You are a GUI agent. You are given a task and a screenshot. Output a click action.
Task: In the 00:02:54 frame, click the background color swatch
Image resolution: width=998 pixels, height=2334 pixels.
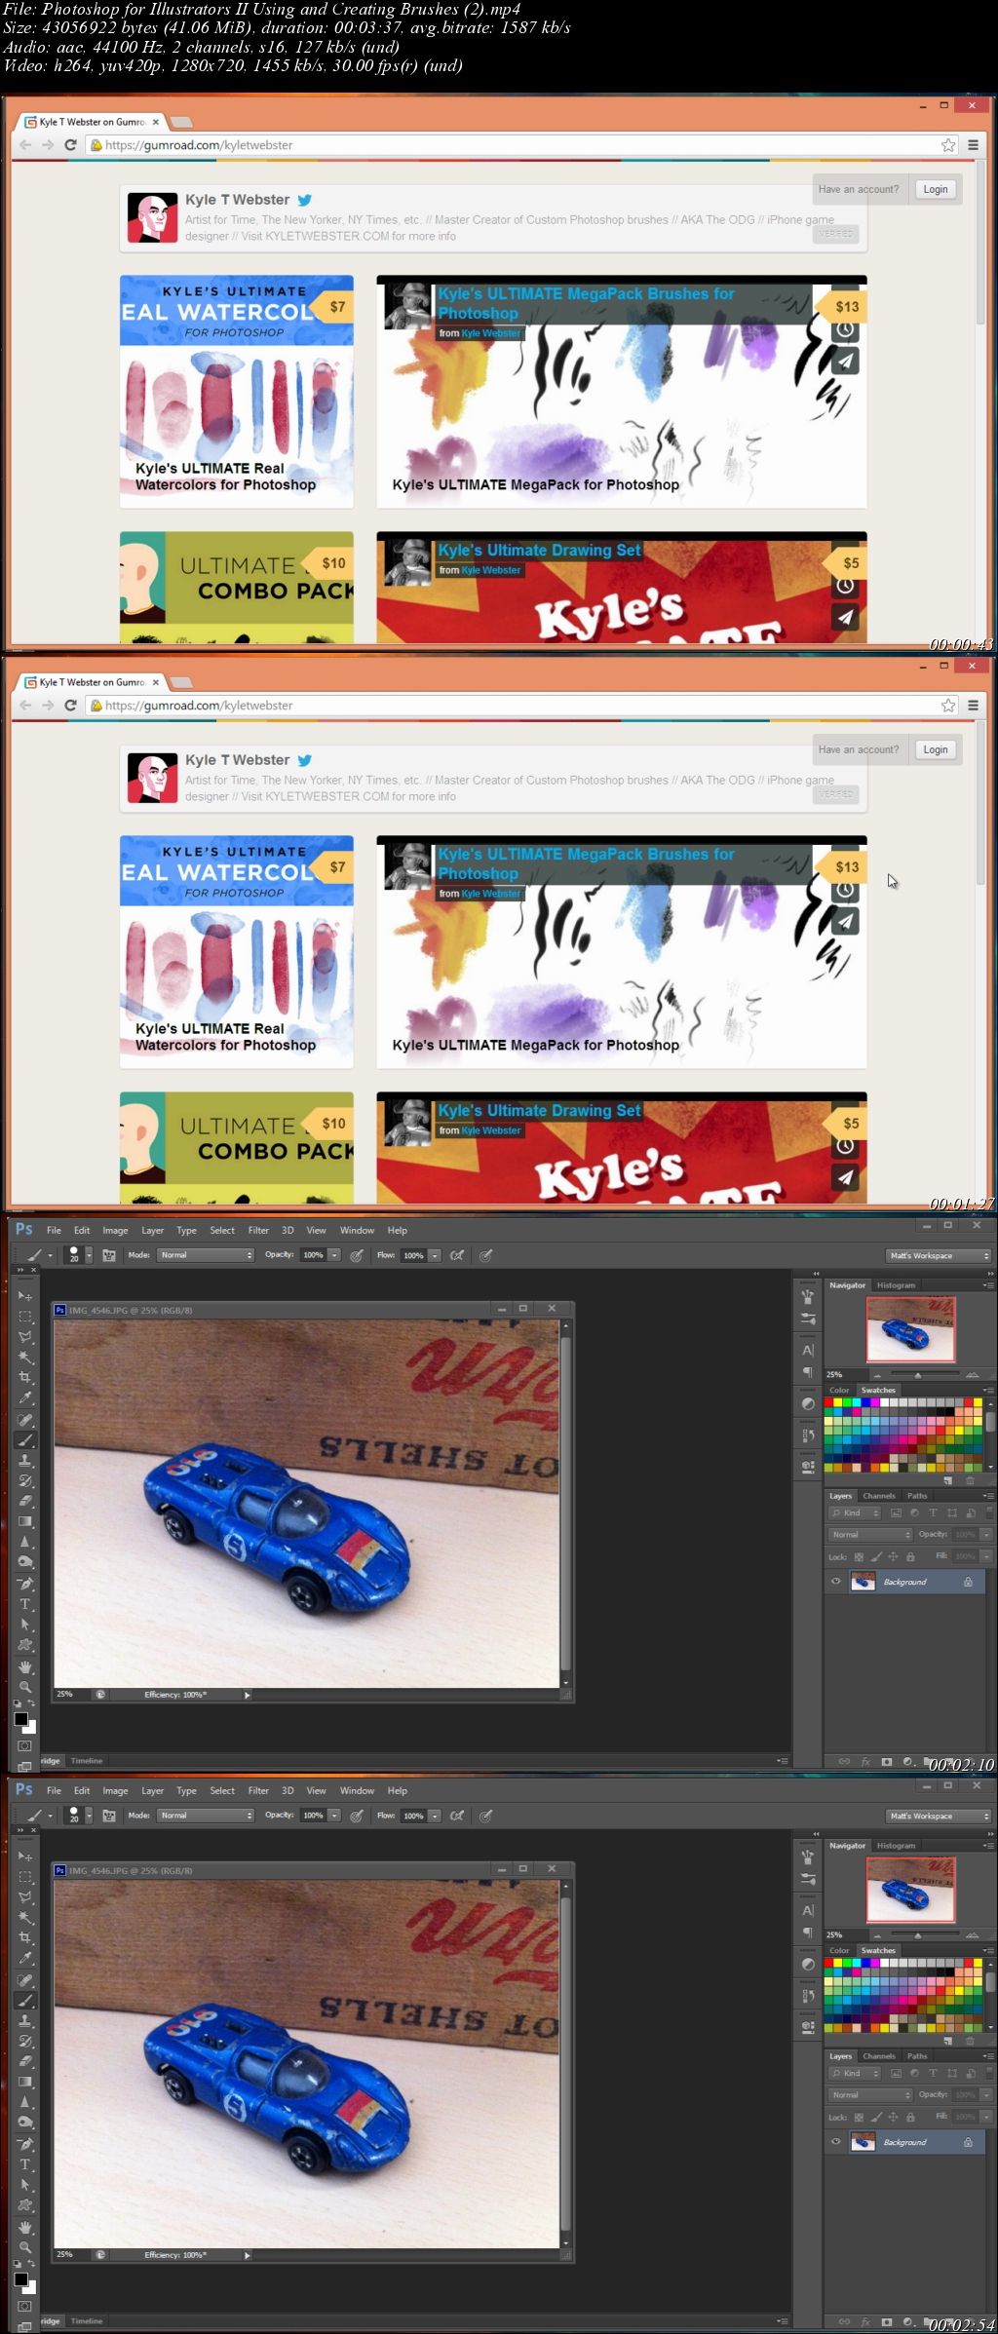point(31,2287)
